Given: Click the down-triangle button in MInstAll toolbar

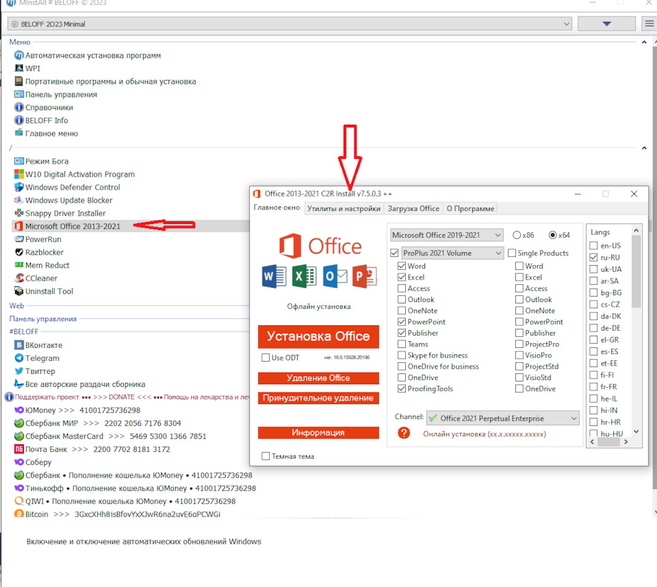Looking at the screenshot, I should [x=606, y=24].
